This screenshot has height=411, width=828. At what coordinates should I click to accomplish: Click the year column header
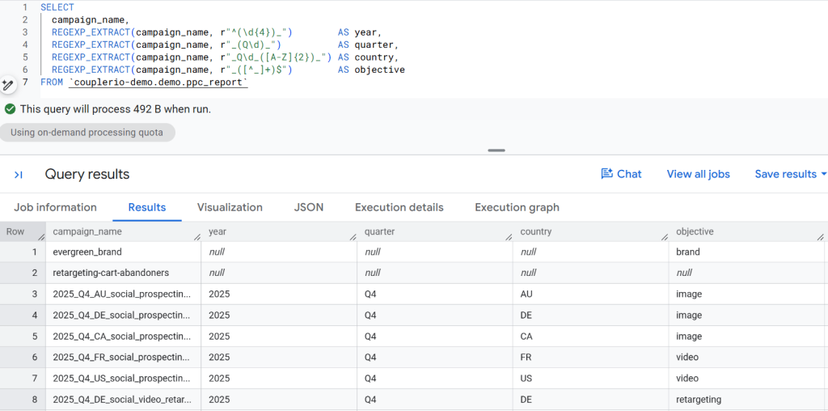279,231
